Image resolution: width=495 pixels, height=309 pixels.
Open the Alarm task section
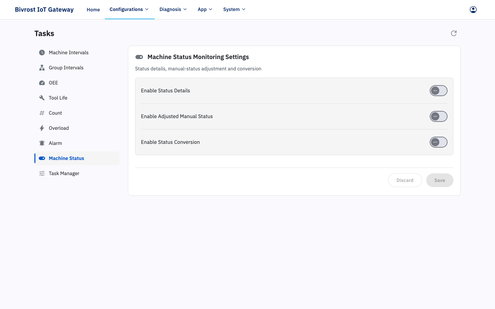tap(77, 143)
